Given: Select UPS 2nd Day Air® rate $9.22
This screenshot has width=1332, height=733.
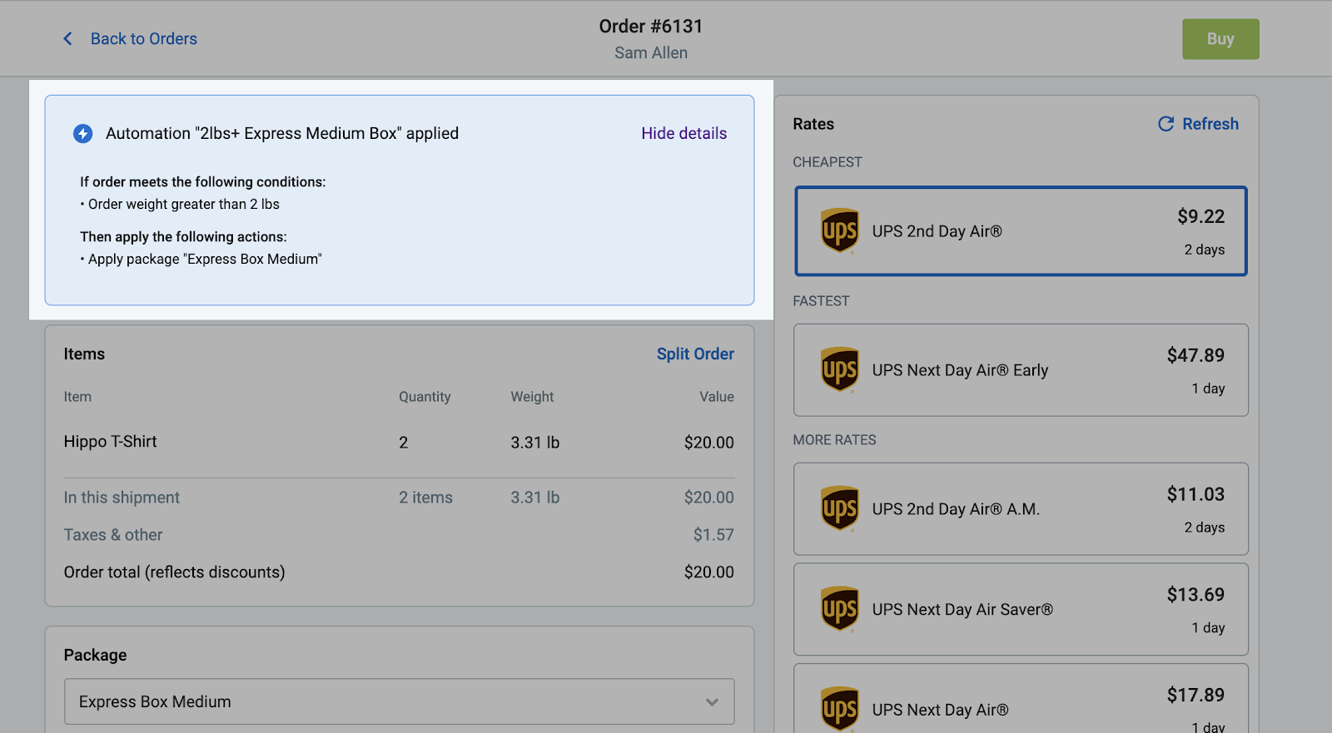Looking at the screenshot, I should click(x=1021, y=231).
